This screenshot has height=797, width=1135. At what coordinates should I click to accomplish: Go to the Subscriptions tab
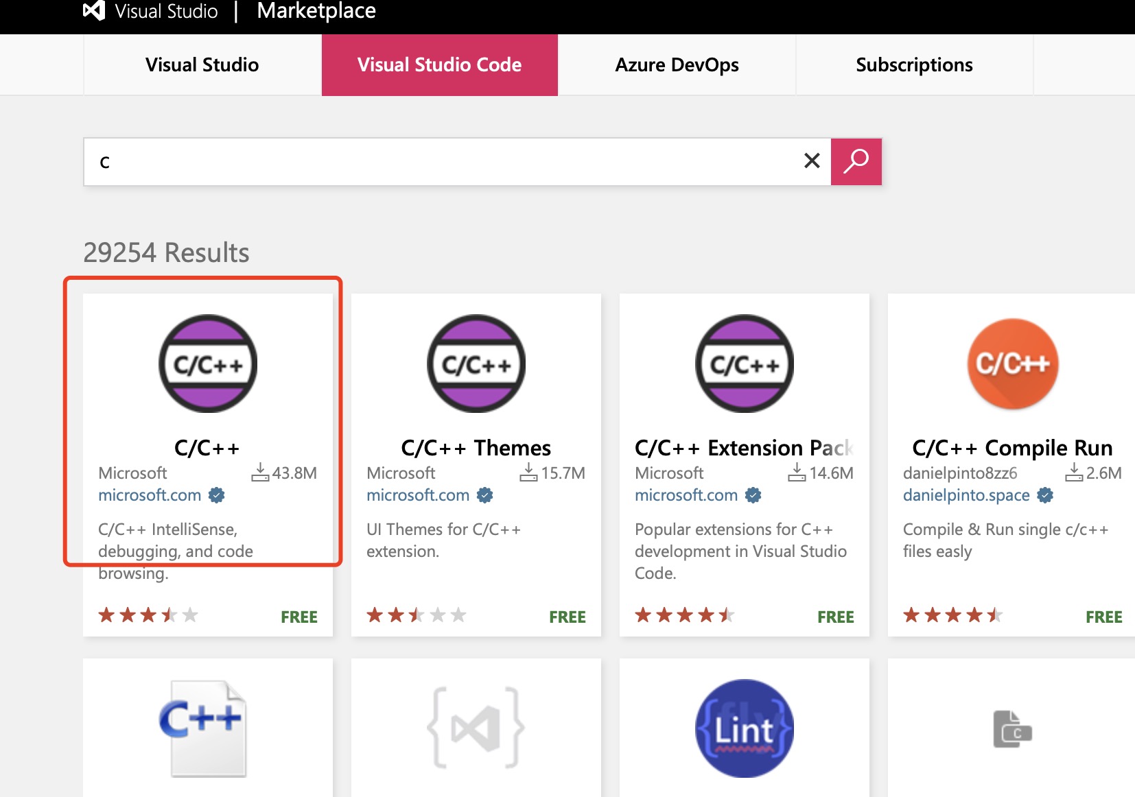coord(915,65)
